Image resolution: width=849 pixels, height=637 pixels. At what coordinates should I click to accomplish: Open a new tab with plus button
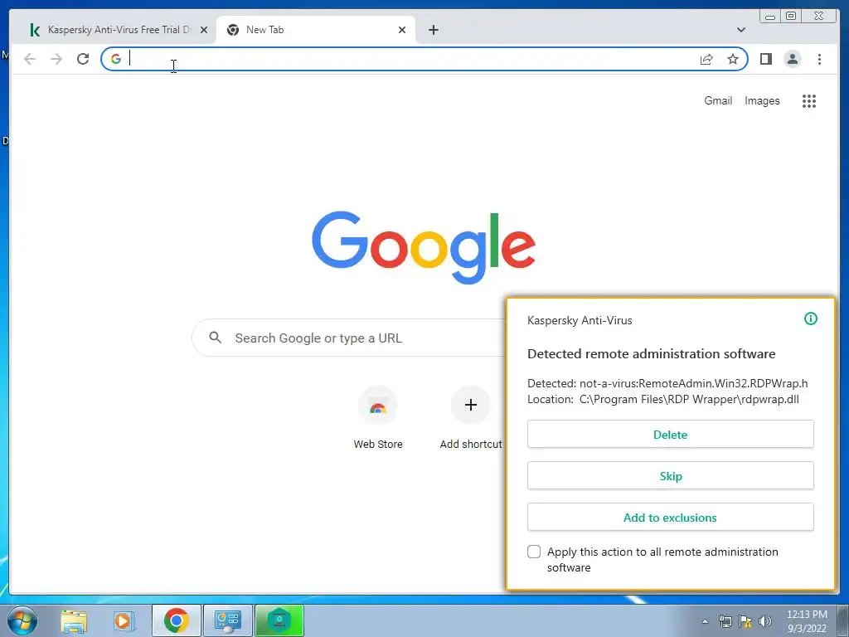click(x=433, y=30)
